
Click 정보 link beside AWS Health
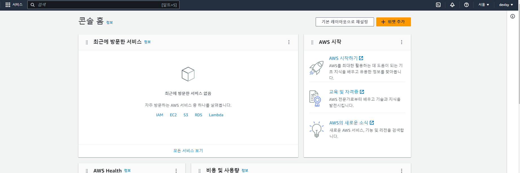click(127, 170)
